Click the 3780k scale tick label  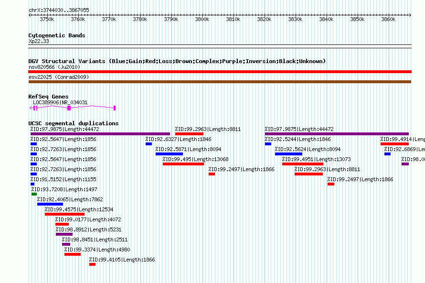140,19
